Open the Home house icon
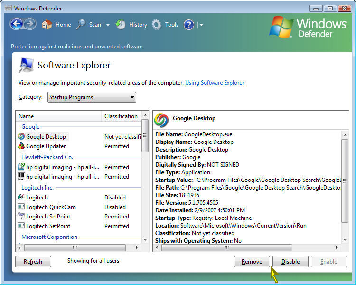This screenshot has width=356, height=285. click(x=47, y=24)
